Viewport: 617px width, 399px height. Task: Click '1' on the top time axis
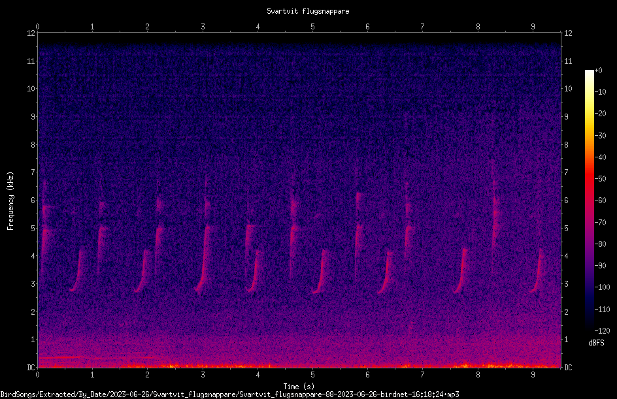(x=92, y=27)
